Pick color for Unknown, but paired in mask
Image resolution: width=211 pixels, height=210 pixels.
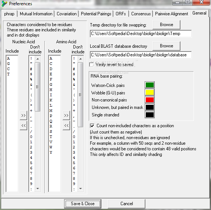pyautogui.click(x=149, y=107)
